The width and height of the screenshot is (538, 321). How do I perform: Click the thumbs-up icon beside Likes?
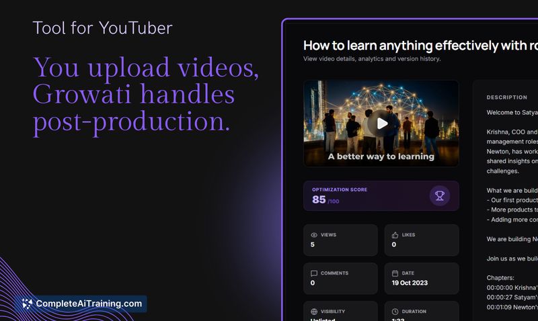pos(395,235)
